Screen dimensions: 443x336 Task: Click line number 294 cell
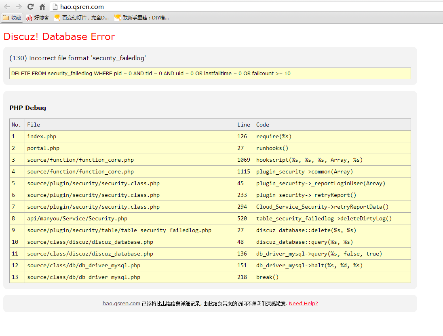pyautogui.click(x=245, y=207)
